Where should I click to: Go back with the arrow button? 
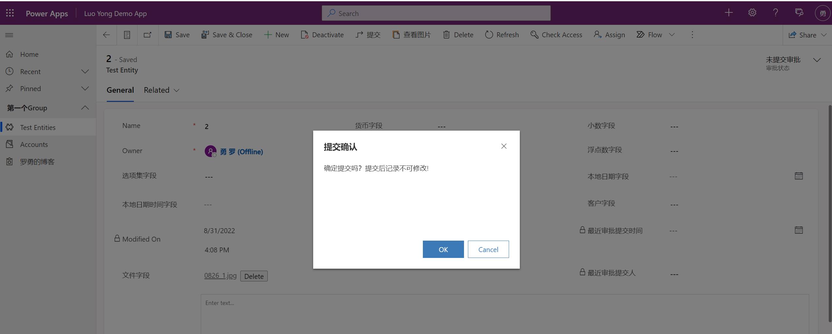[106, 35]
